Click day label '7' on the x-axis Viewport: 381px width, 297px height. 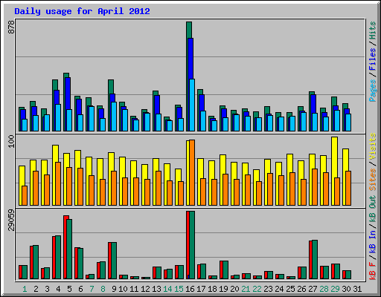tap(92, 289)
